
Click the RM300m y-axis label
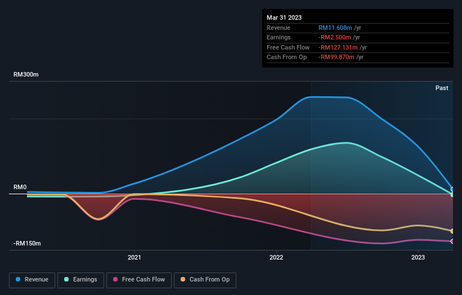[26, 74]
